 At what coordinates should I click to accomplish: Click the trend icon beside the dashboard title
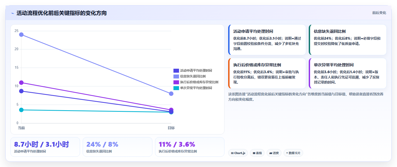tap(12, 13)
